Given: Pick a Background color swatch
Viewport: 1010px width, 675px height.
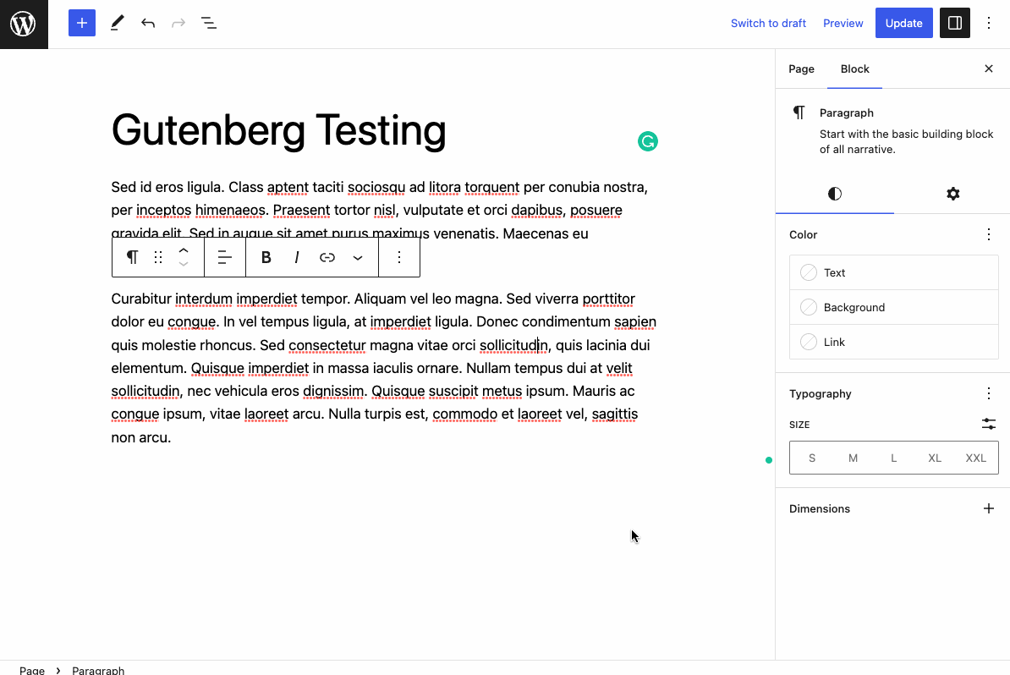Looking at the screenshot, I should [894, 307].
